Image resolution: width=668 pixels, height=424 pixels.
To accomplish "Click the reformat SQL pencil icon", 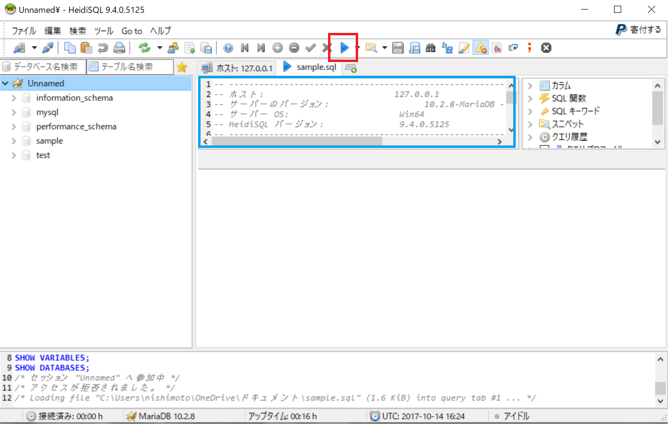I will click(x=464, y=48).
